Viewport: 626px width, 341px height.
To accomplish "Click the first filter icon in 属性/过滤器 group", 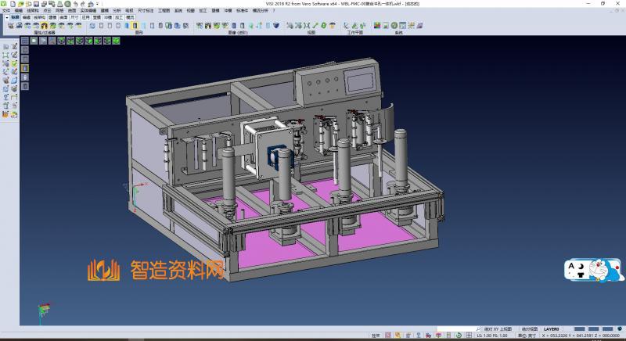I will 10,26.
